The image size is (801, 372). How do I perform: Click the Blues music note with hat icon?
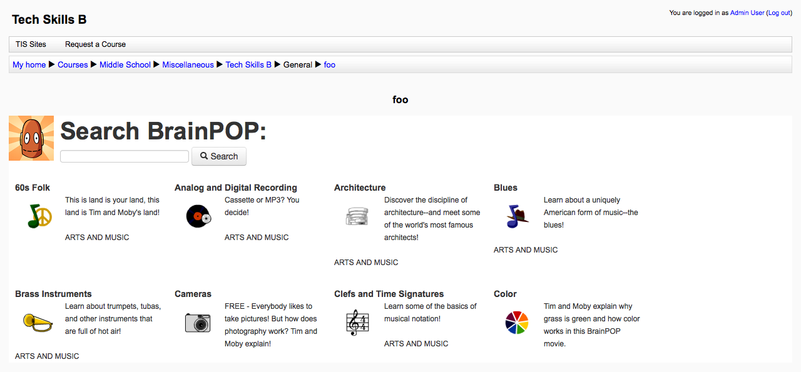point(518,216)
